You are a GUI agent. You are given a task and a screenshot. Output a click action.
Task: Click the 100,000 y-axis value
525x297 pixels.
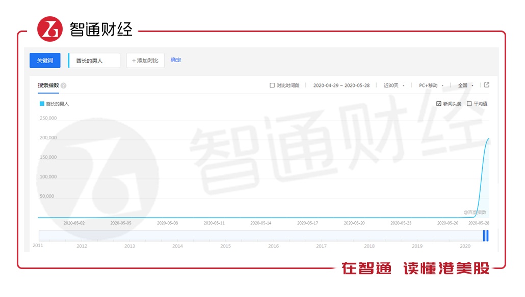48,177
